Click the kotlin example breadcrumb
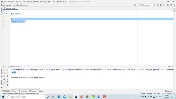Screen dimensions: 176x99 tap(6, 5)
